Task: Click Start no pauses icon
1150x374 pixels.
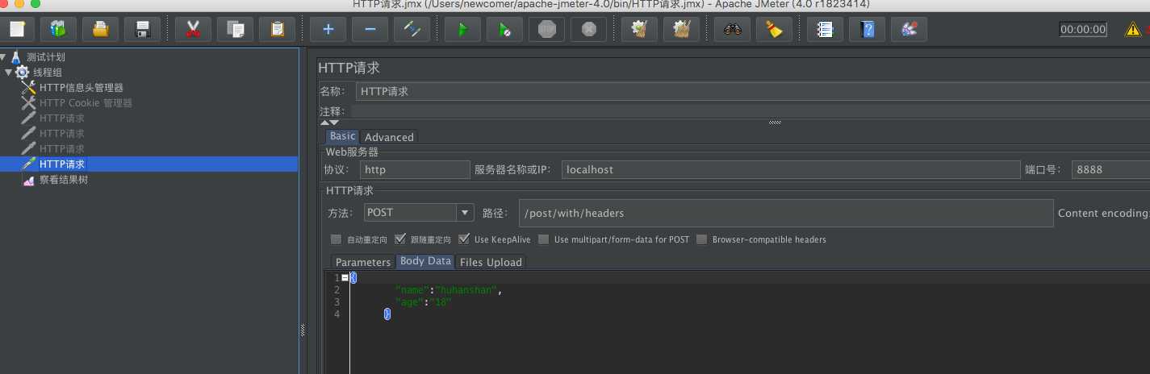Action: [x=504, y=29]
